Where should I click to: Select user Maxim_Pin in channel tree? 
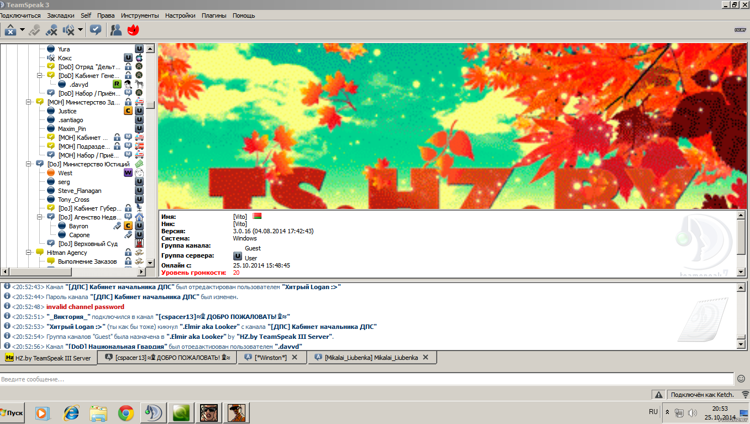[72, 129]
